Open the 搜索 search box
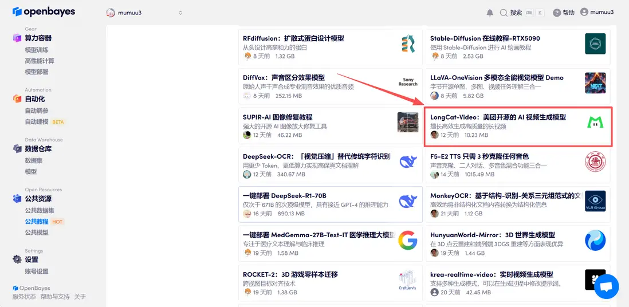The image size is (629, 307). click(522, 13)
